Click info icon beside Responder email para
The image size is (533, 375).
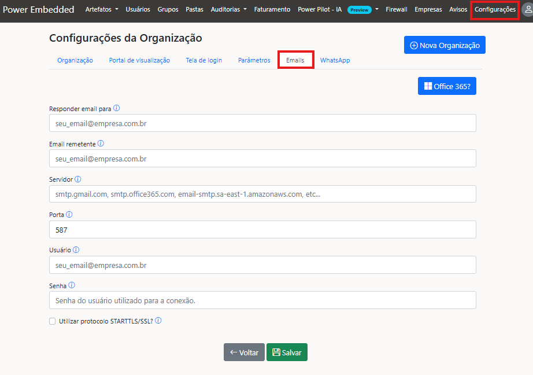(x=117, y=108)
